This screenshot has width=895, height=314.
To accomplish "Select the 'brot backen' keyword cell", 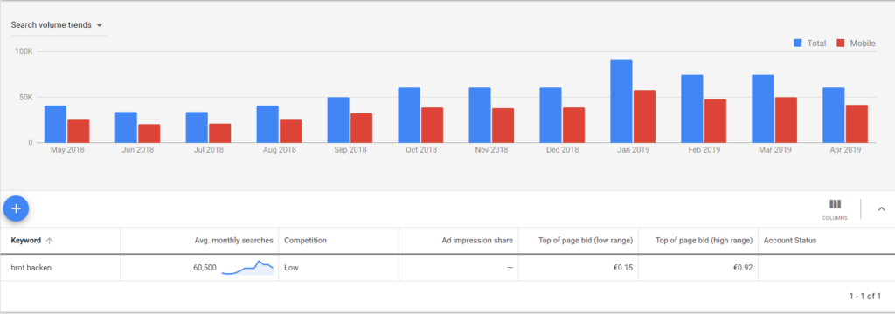I will pyautogui.click(x=31, y=267).
